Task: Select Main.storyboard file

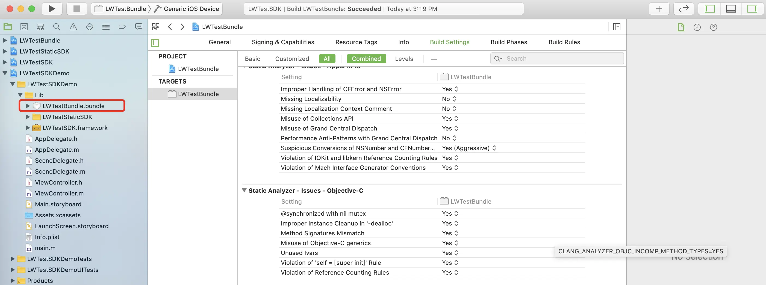Action: [58, 204]
